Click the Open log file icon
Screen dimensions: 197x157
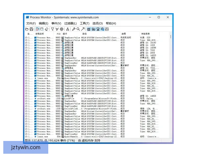point(27,29)
